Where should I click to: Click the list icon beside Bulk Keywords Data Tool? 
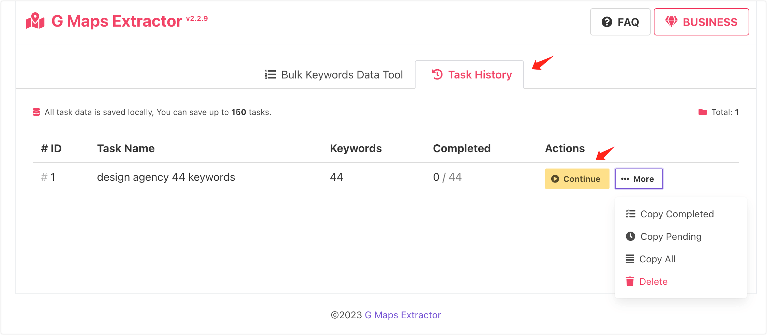coord(270,74)
